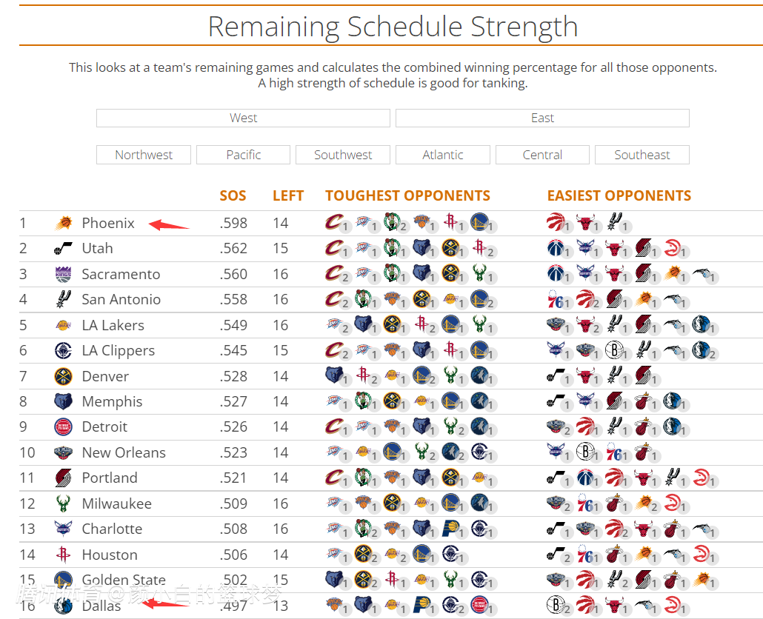Select the Pacific division filter
The height and width of the screenshot is (619, 763).
244,155
